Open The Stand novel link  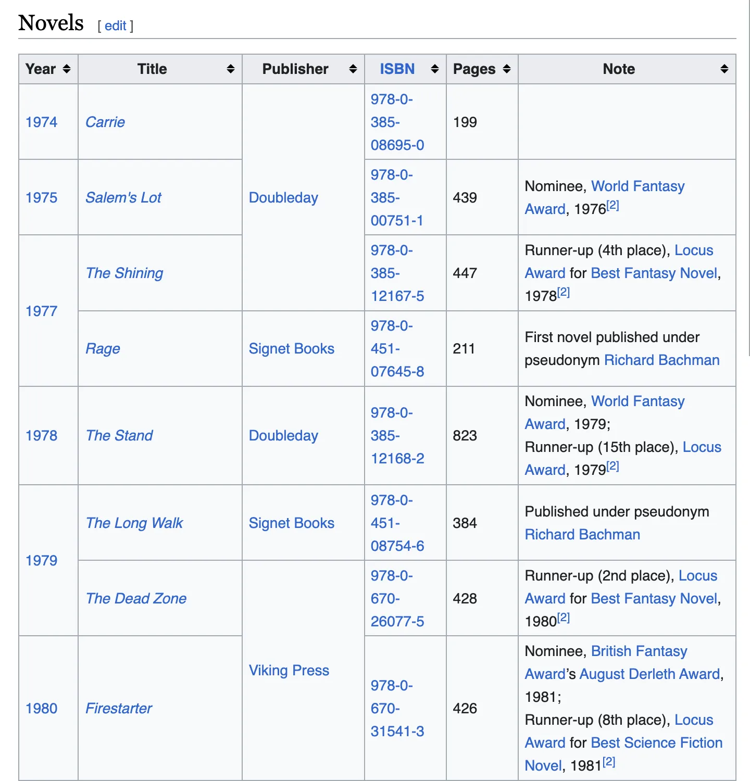click(x=119, y=435)
